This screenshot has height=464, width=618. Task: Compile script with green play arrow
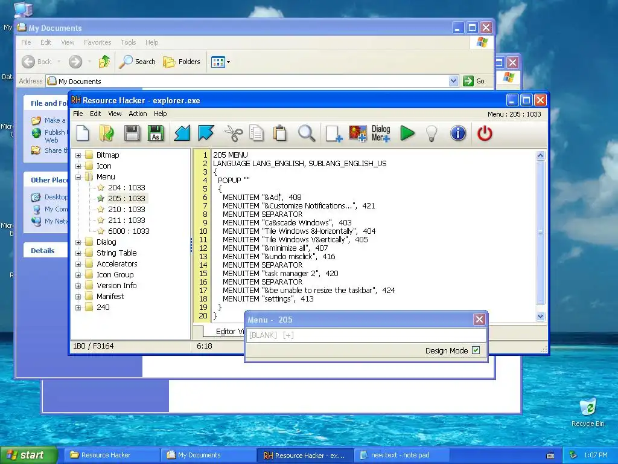407,134
